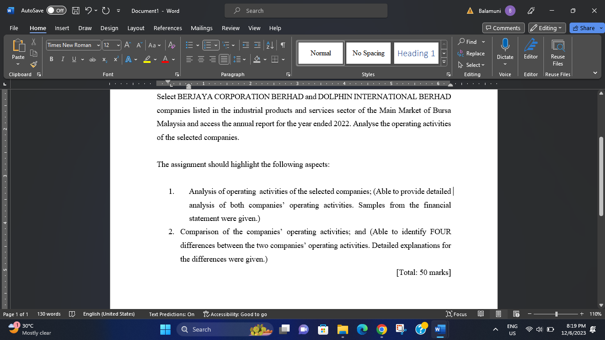Select the italic formatting icon
The image size is (605, 340).
coord(62,59)
